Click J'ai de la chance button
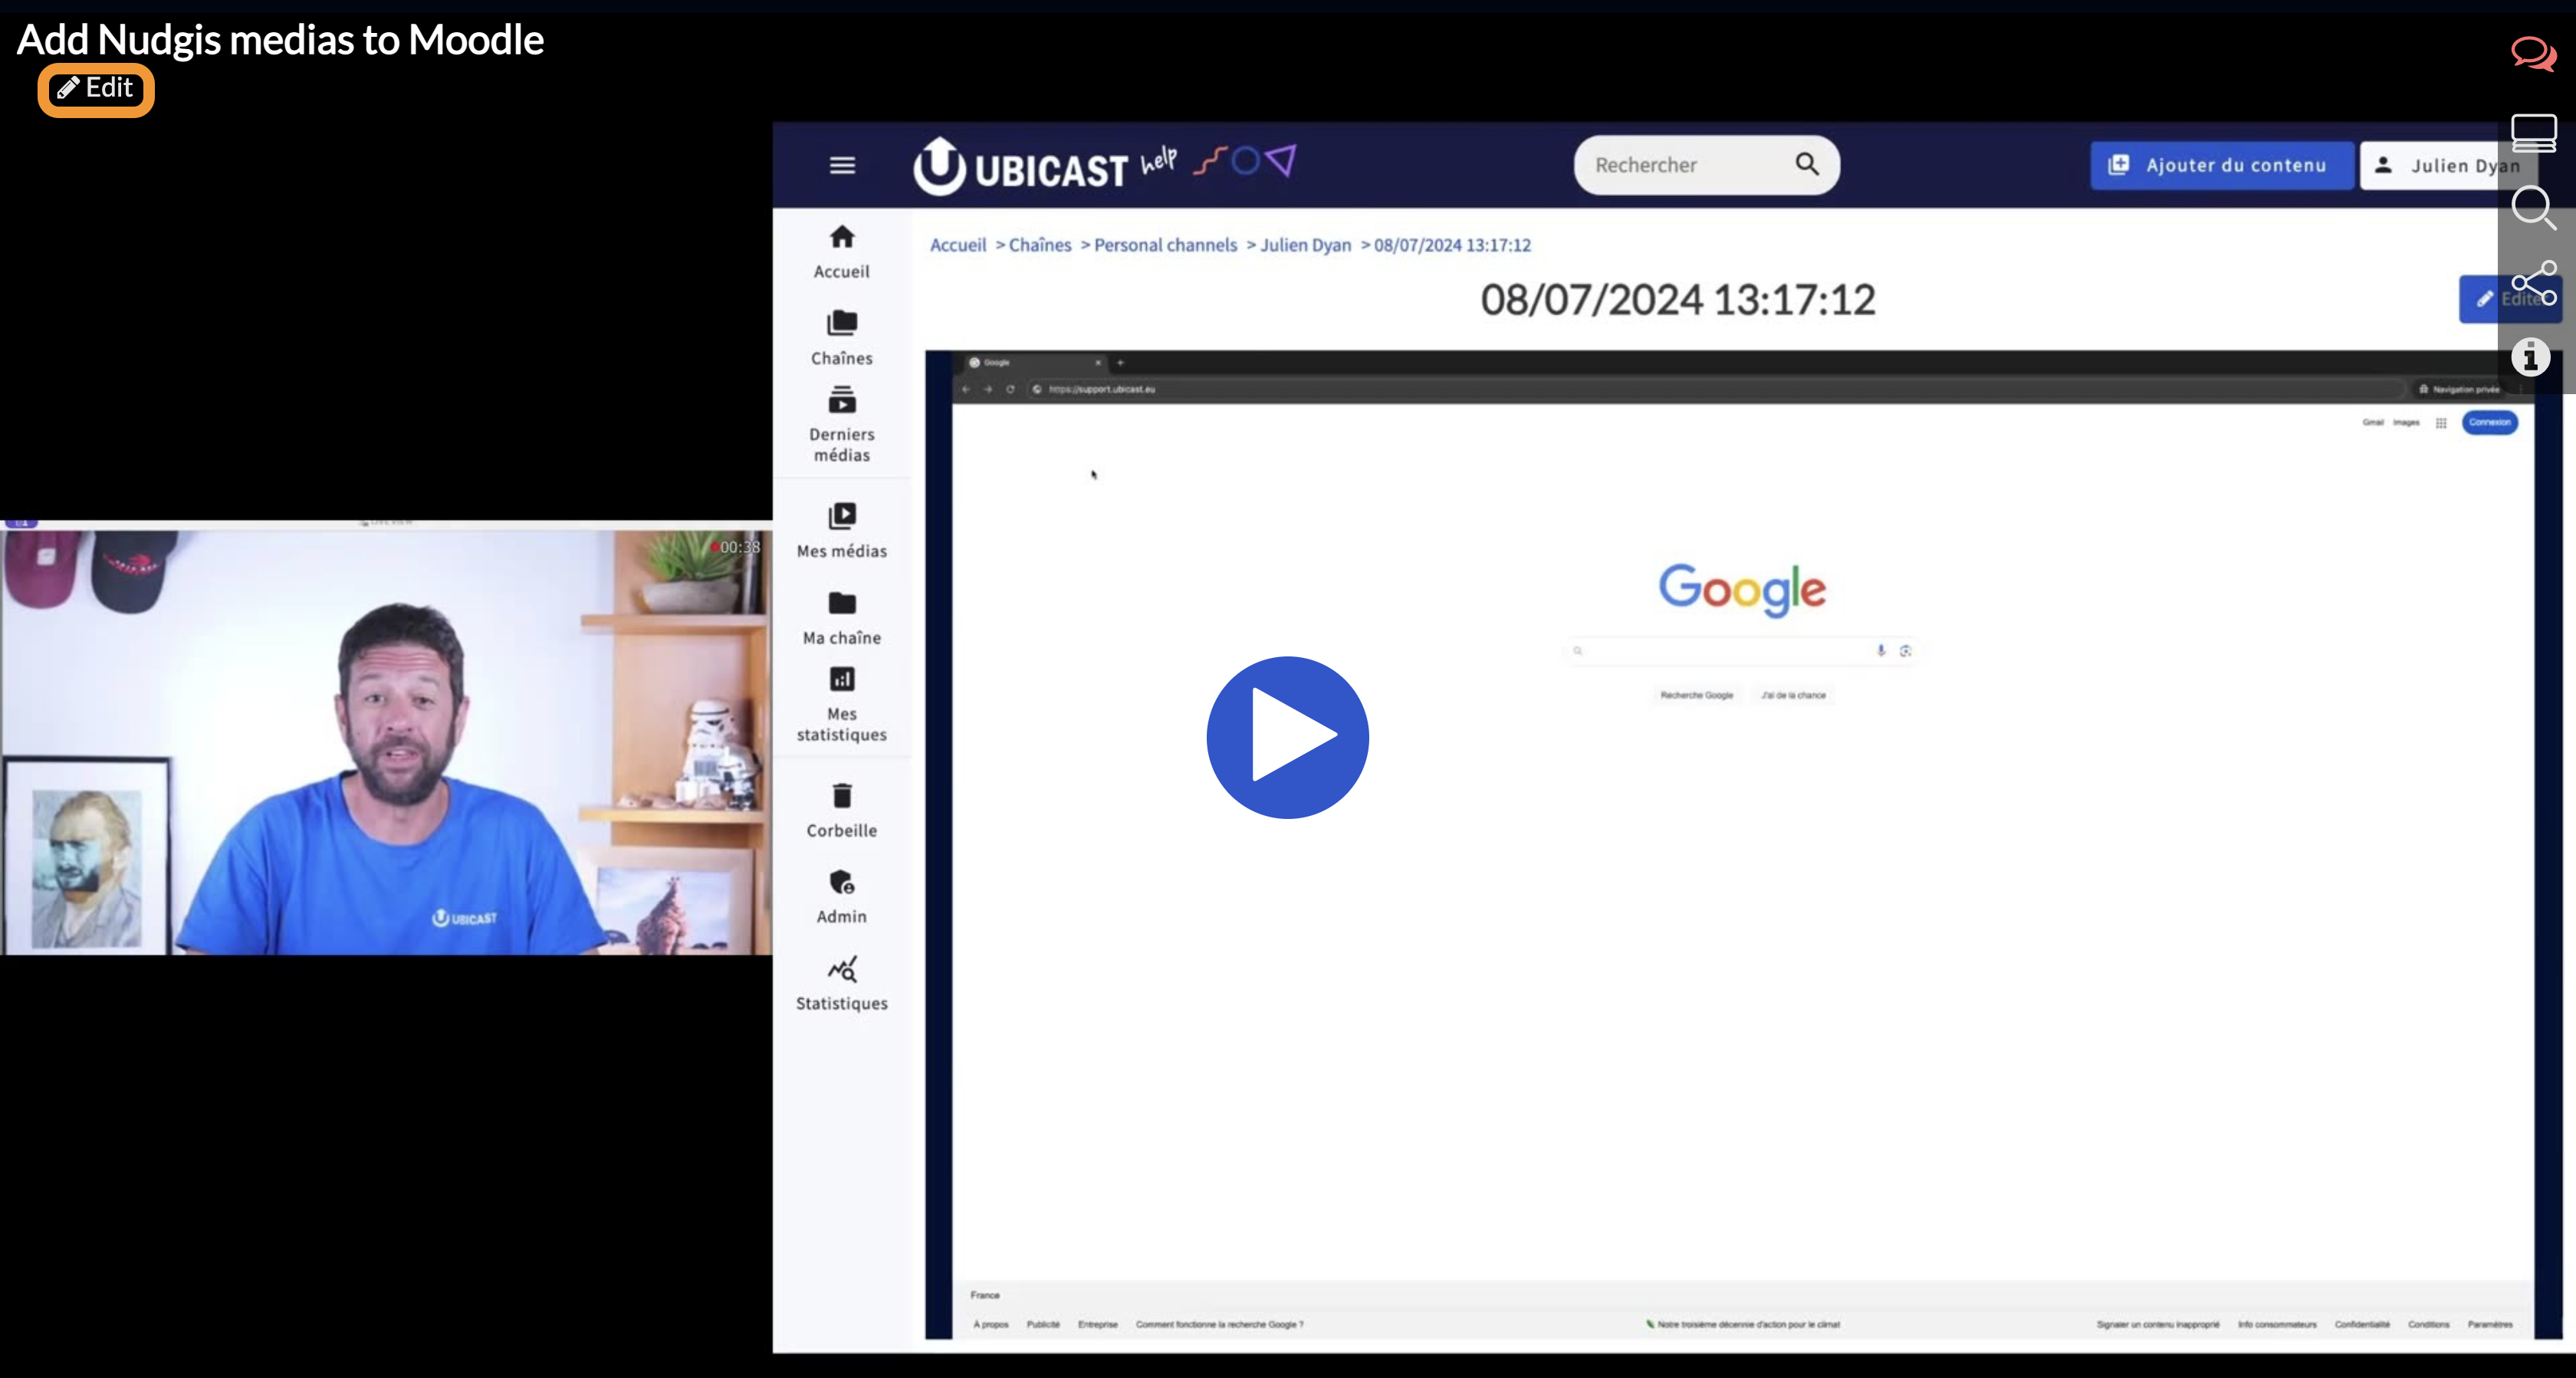 pyautogui.click(x=1793, y=695)
